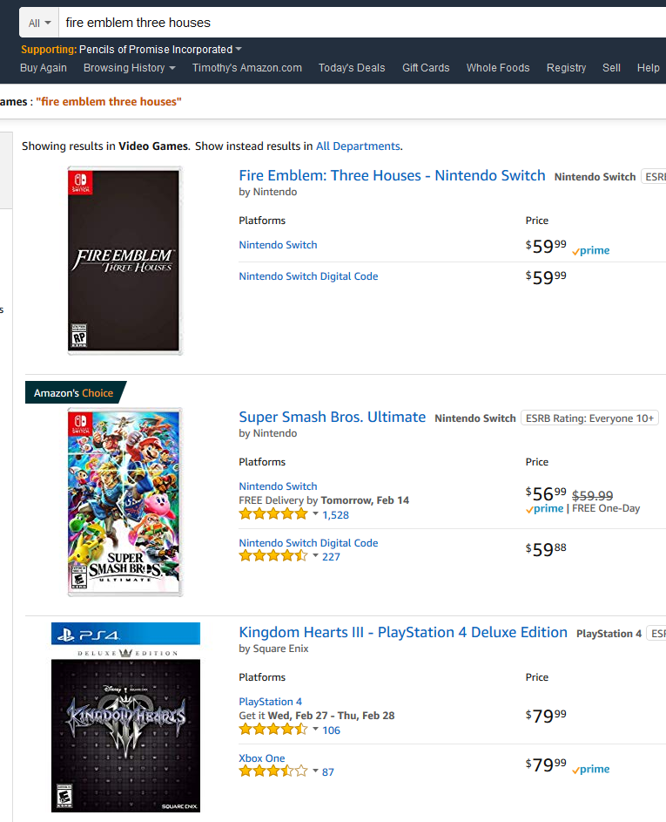666x822 pixels.
Task: Open the Fire Emblem Three Houses cover thumbnail
Action: tap(124, 261)
